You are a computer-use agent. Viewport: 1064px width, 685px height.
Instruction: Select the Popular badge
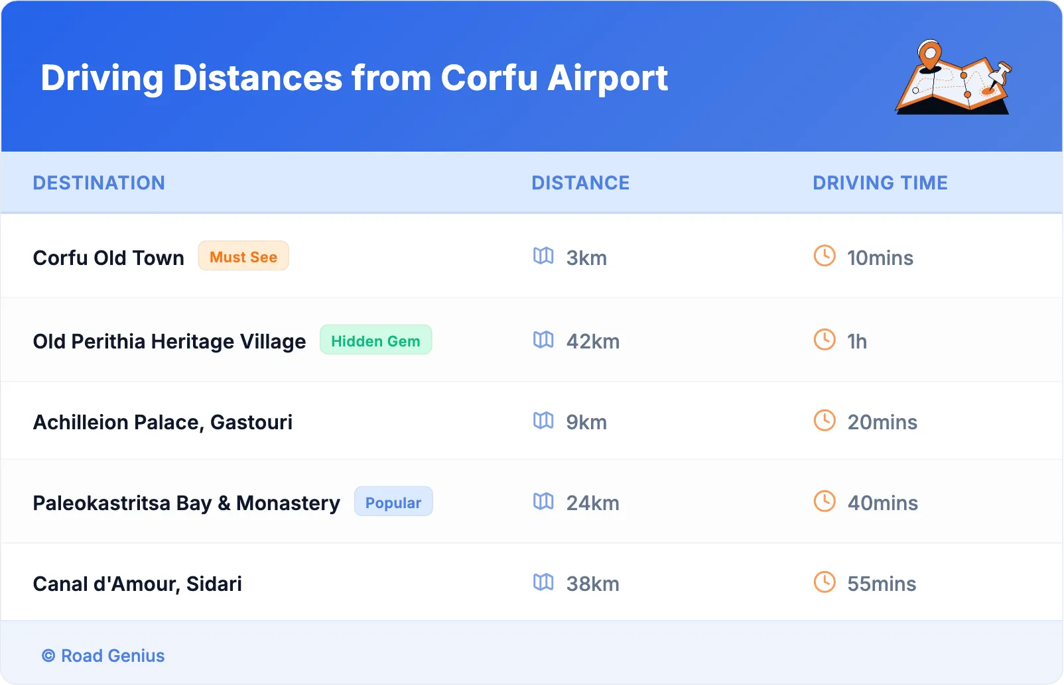coord(393,502)
